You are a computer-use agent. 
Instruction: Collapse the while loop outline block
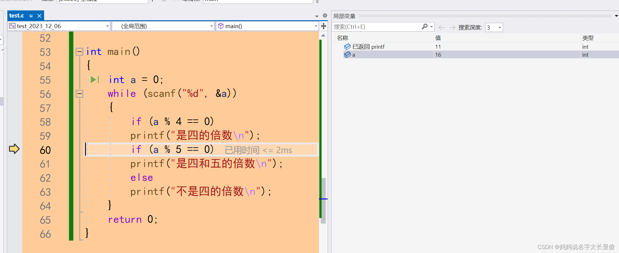click(x=79, y=94)
